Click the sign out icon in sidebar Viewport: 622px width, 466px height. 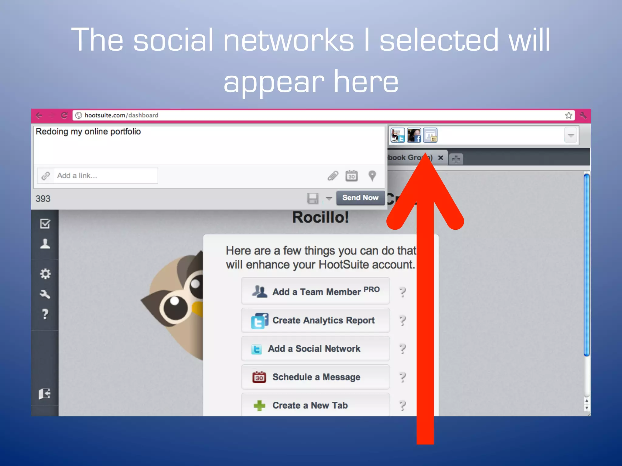45,394
